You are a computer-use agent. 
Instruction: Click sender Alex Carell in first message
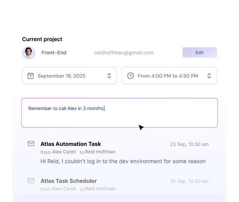64,152
